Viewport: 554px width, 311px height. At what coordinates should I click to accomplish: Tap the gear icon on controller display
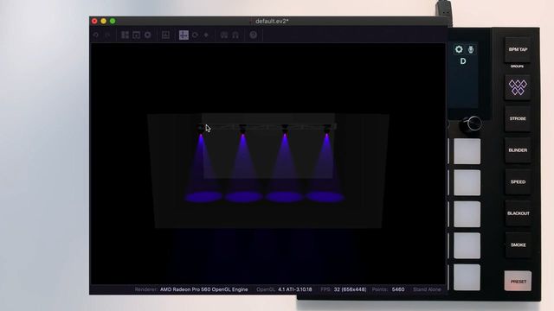[459, 49]
